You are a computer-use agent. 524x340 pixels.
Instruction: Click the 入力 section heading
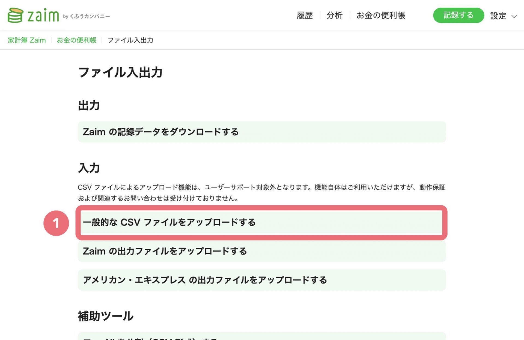pyautogui.click(x=89, y=168)
